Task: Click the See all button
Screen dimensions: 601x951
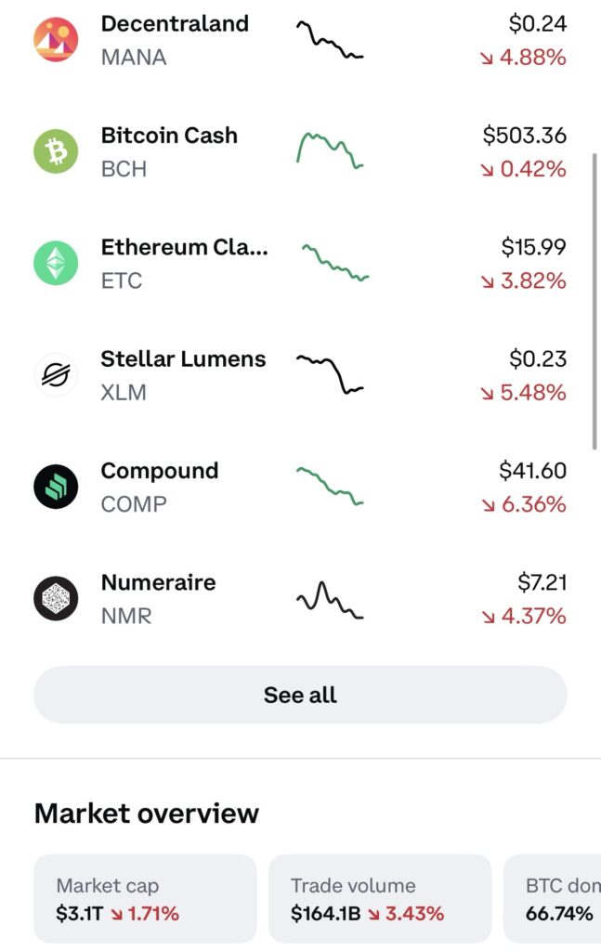Action: 300,695
